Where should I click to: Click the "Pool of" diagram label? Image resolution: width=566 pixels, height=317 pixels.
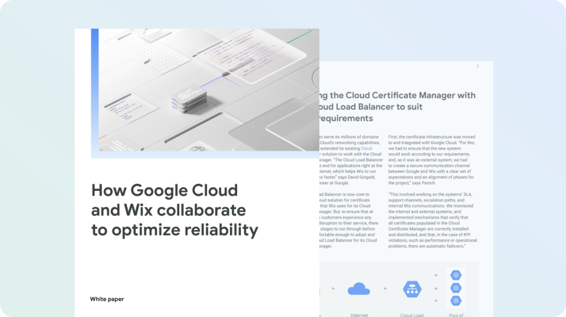tap(456, 315)
